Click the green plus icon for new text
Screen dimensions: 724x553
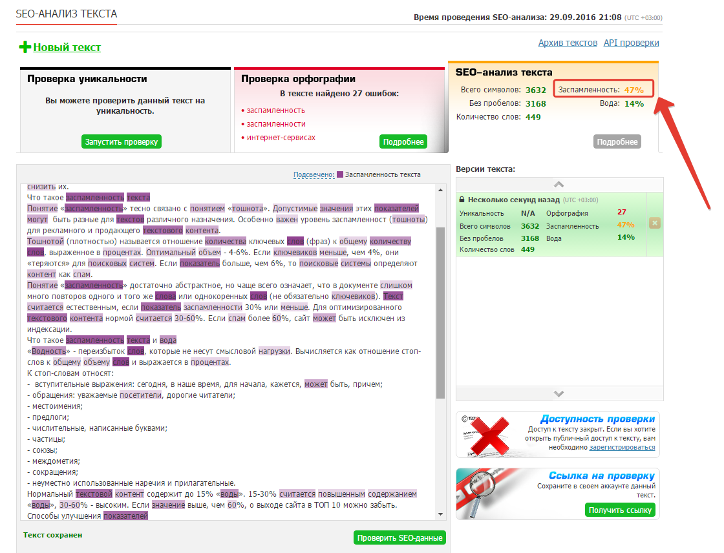tap(25, 47)
